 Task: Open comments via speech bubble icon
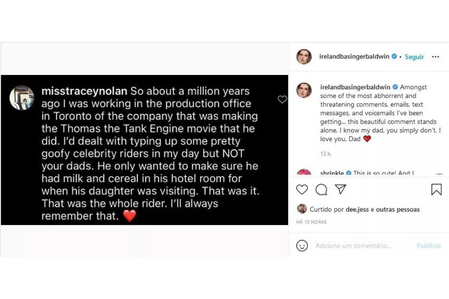(x=321, y=189)
